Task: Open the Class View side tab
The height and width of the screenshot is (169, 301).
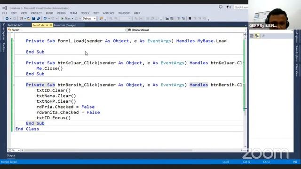Action: tap(297, 70)
